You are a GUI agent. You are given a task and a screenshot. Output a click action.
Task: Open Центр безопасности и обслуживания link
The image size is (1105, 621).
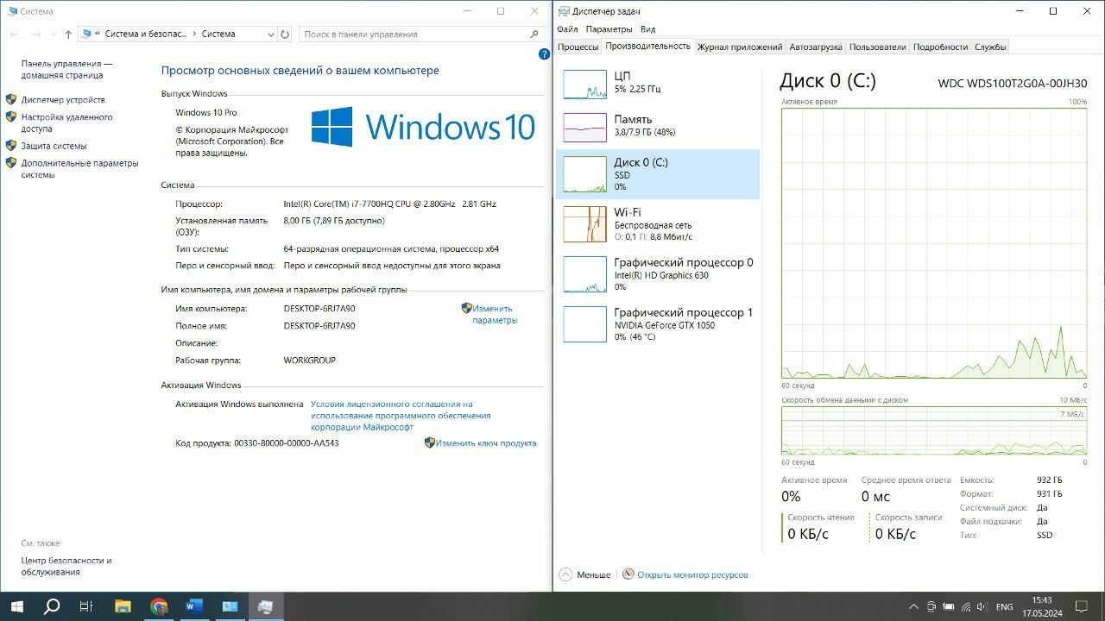66,566
